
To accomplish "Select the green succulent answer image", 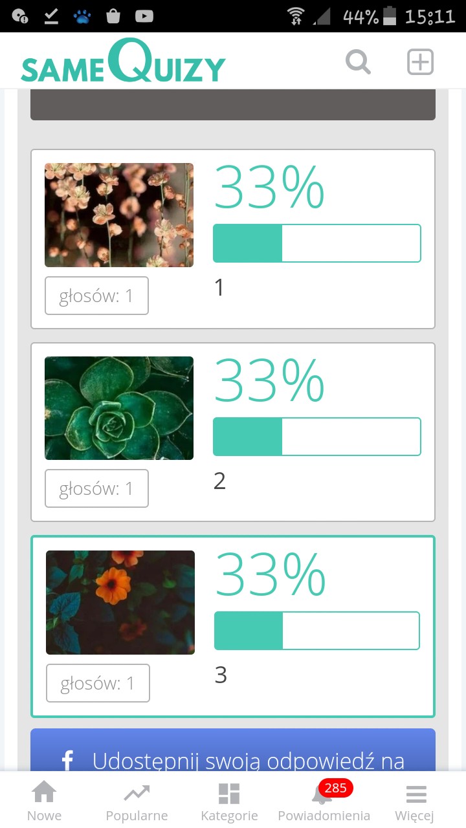I will coord(119,408).
